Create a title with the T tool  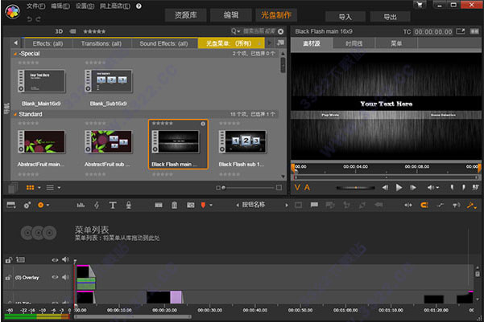pos(113,205)
